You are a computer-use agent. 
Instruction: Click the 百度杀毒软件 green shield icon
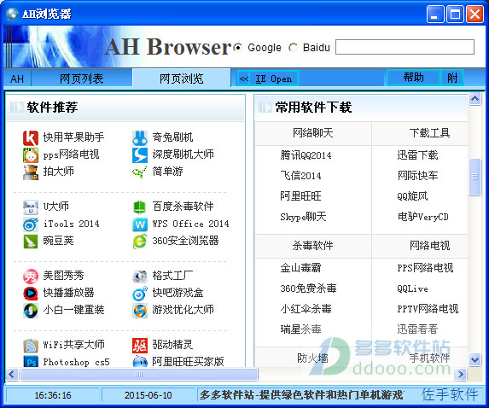pos(140,207)
